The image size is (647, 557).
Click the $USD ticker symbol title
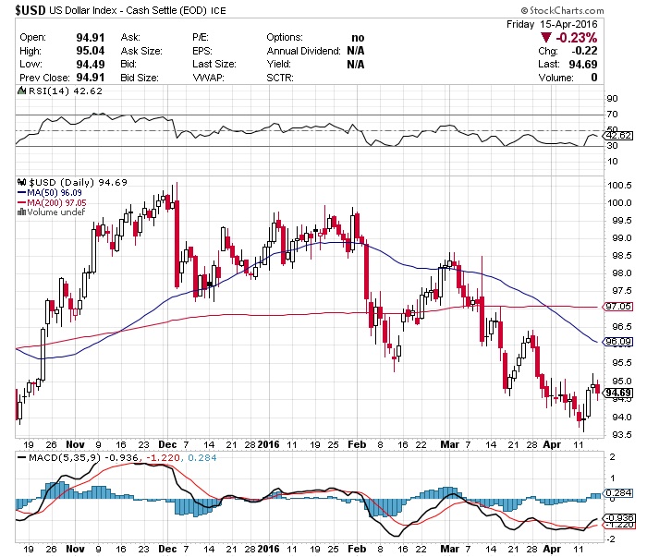(31, 10)
